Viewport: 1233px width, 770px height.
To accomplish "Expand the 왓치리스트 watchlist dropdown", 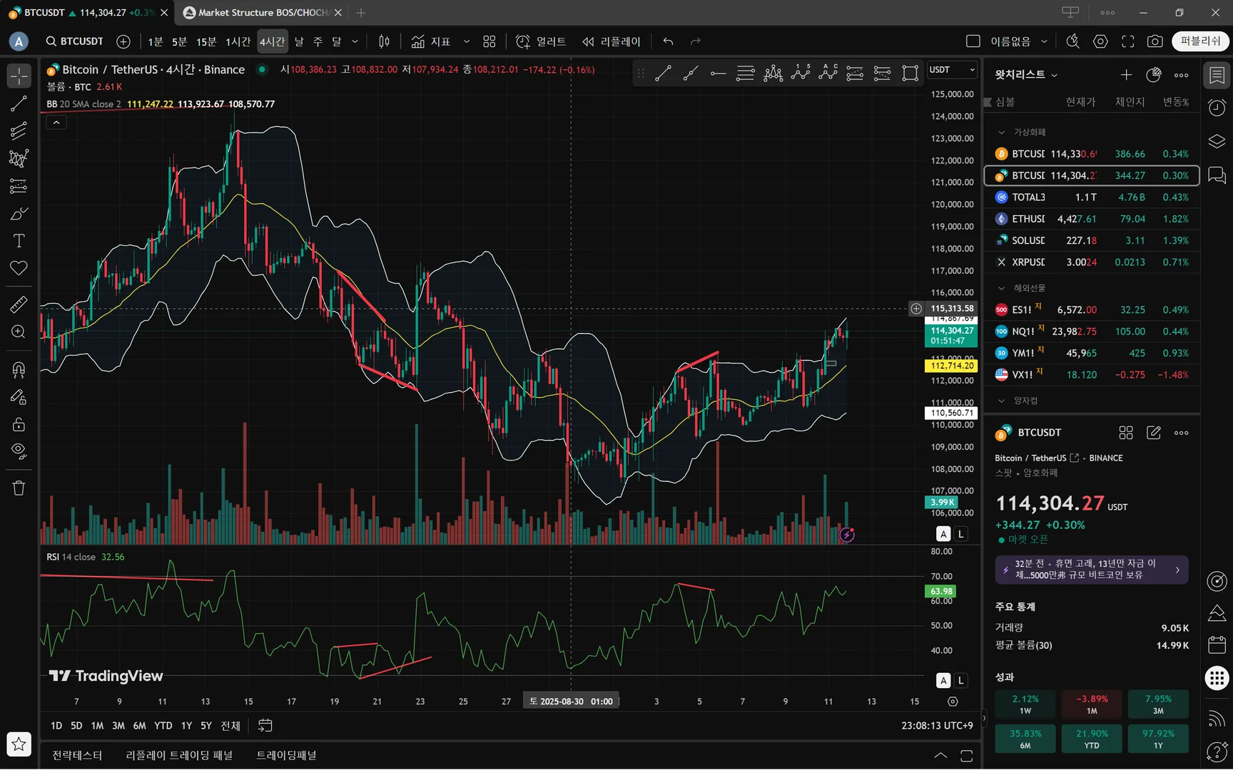I will 1026,75.
